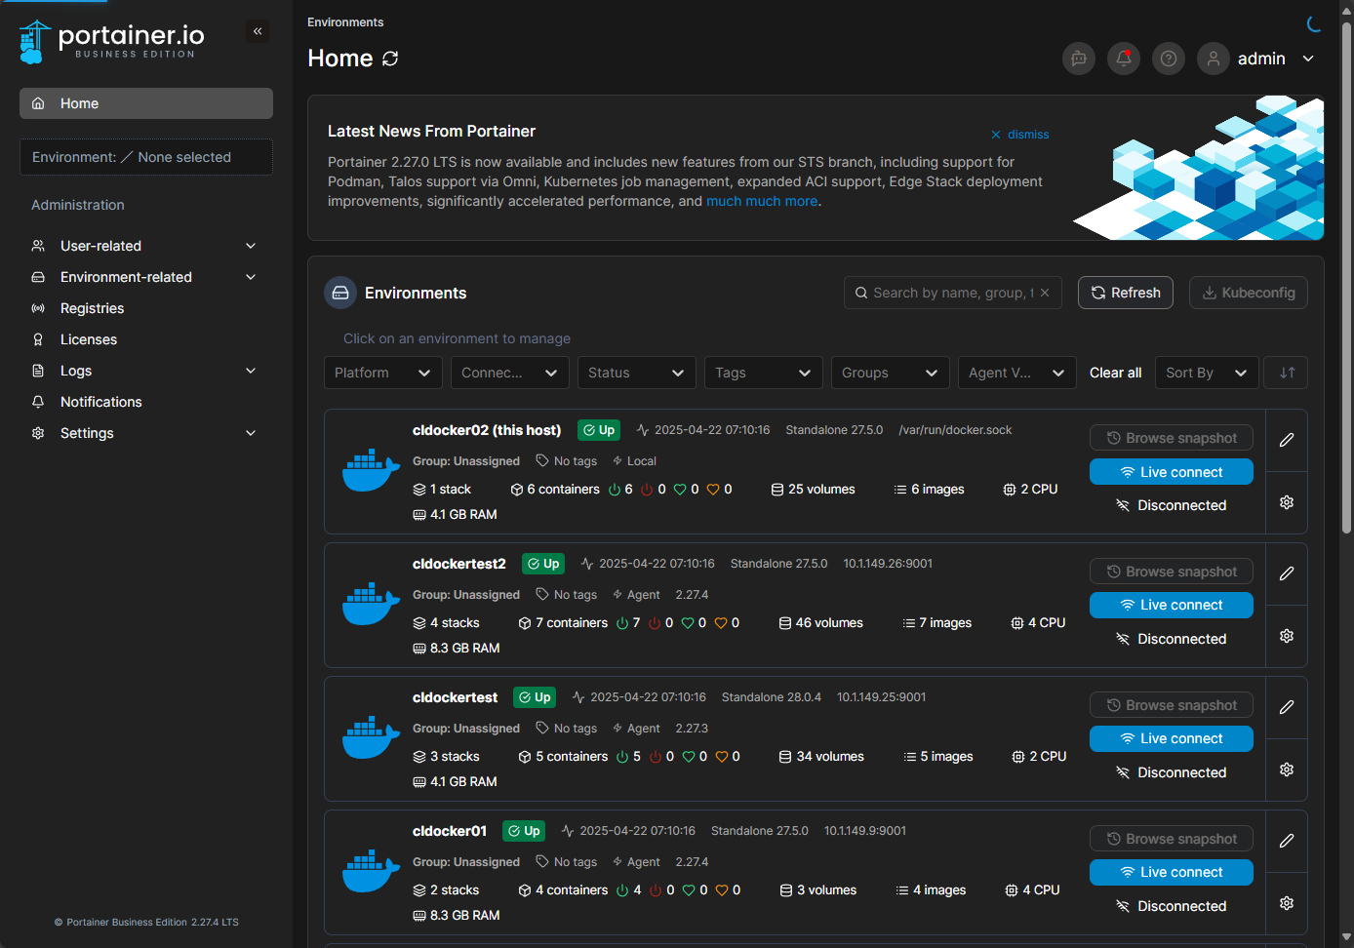Click the Portainer logo in sidebar

click(111, 42)
